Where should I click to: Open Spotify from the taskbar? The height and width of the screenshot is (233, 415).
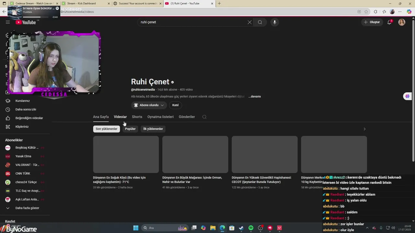[x=251, y=228]
